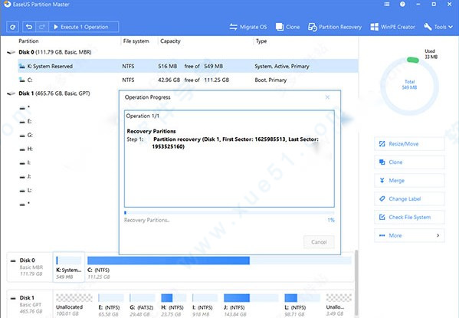Screen dimensions: 459x318
Task: Collapse Disk 1 in the partition list
Action: [x=11, y=93]
